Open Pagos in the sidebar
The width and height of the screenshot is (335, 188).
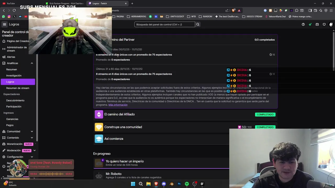coord(10,125)
